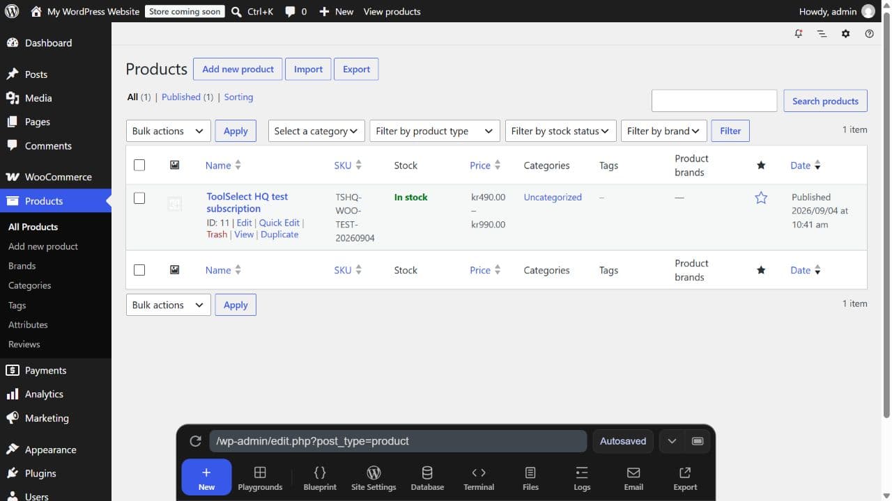Open the help question mark icon
Screen dimensions: 892x501
pyautogui.click(x=870, y=33)
